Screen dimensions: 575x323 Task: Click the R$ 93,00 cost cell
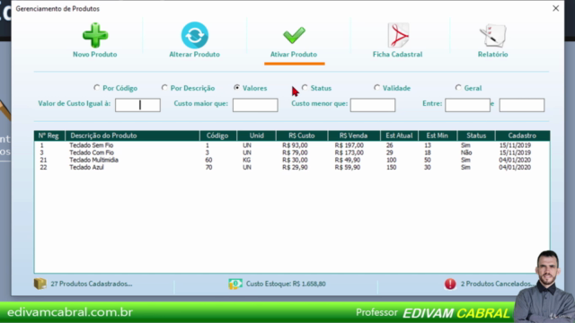pyautogui.click(x=295, y=145)
